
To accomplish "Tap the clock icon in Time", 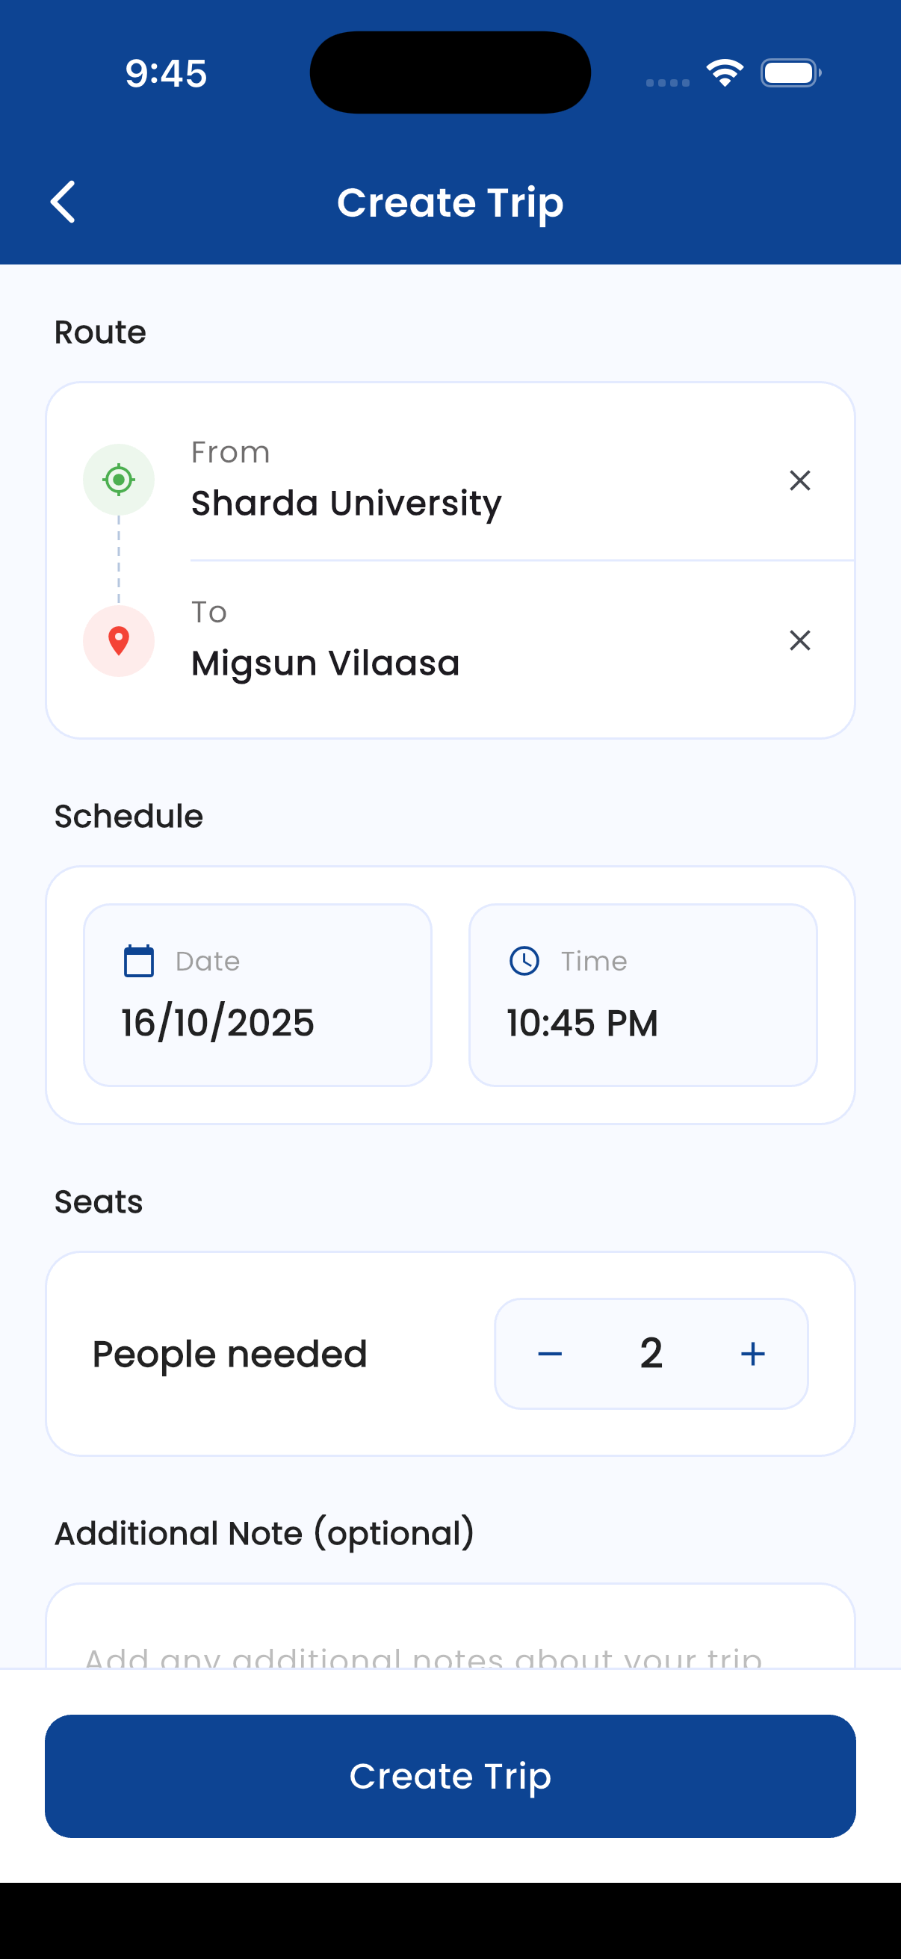I will (524, 962).
